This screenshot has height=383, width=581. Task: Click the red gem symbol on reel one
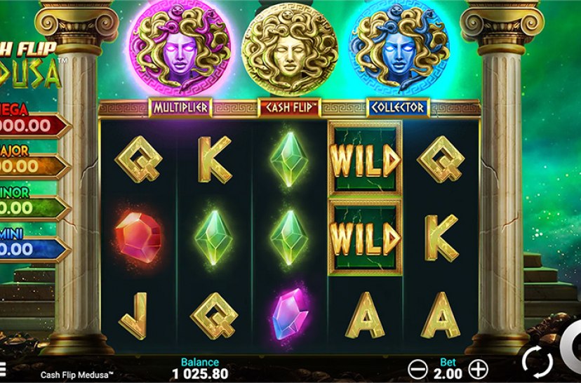(138, 237)
